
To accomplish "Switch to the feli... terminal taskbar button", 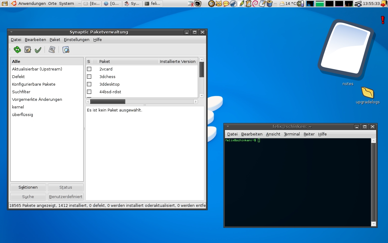I will coord(152,4).
